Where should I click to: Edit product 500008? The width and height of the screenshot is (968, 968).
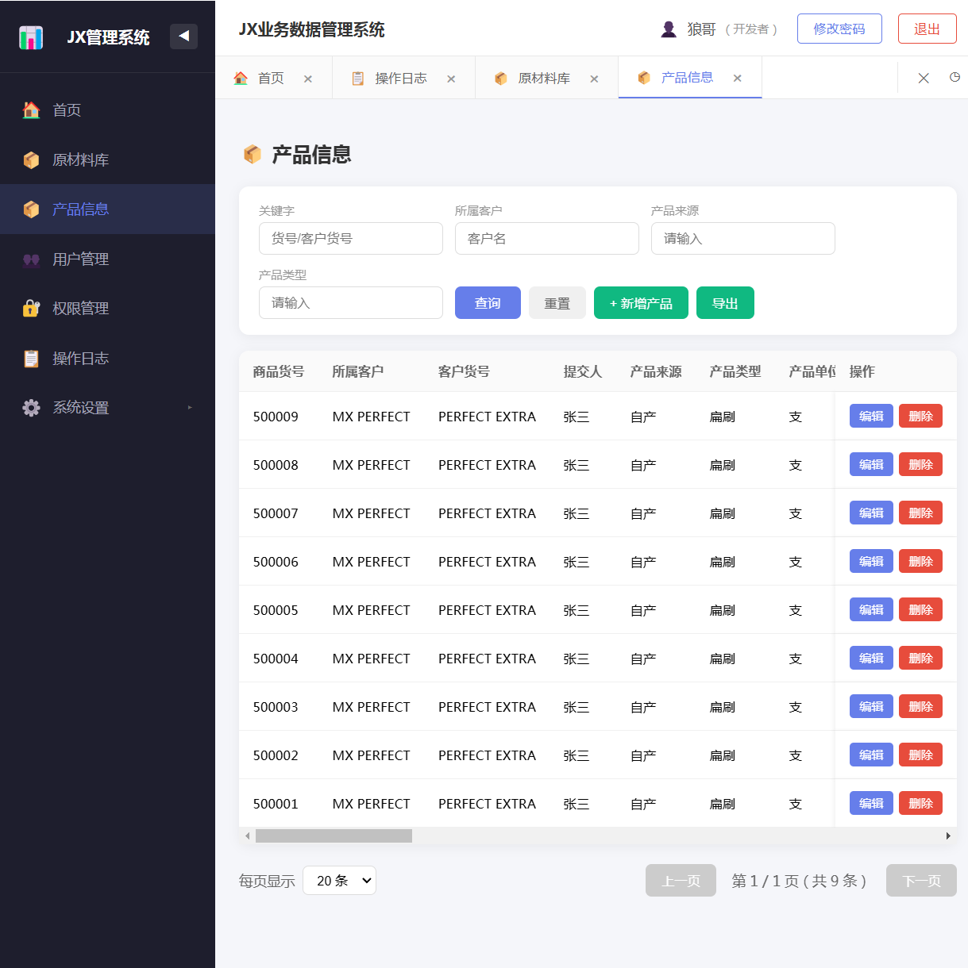click(871, 464)
